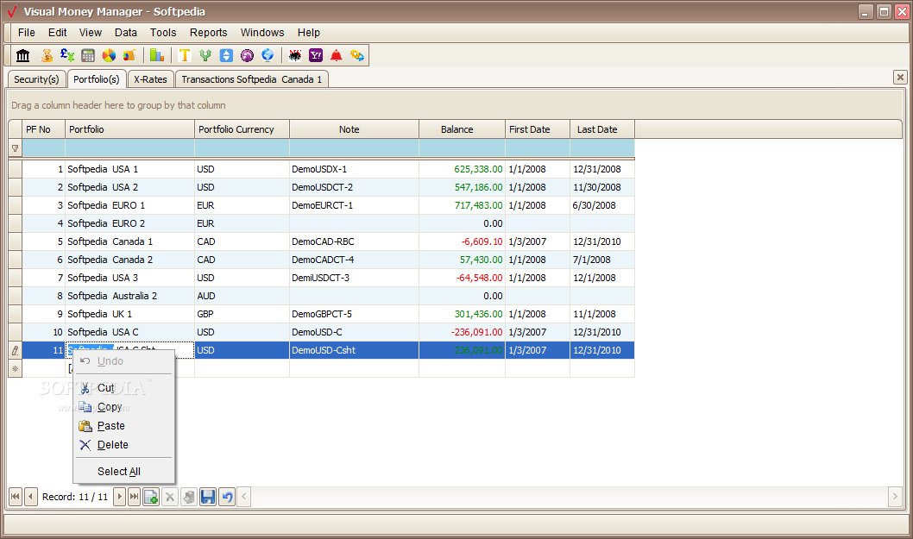The image size is (913, 539).
Task: Click the Portfolio column filter cell
Action: click(x=129, y=147)
